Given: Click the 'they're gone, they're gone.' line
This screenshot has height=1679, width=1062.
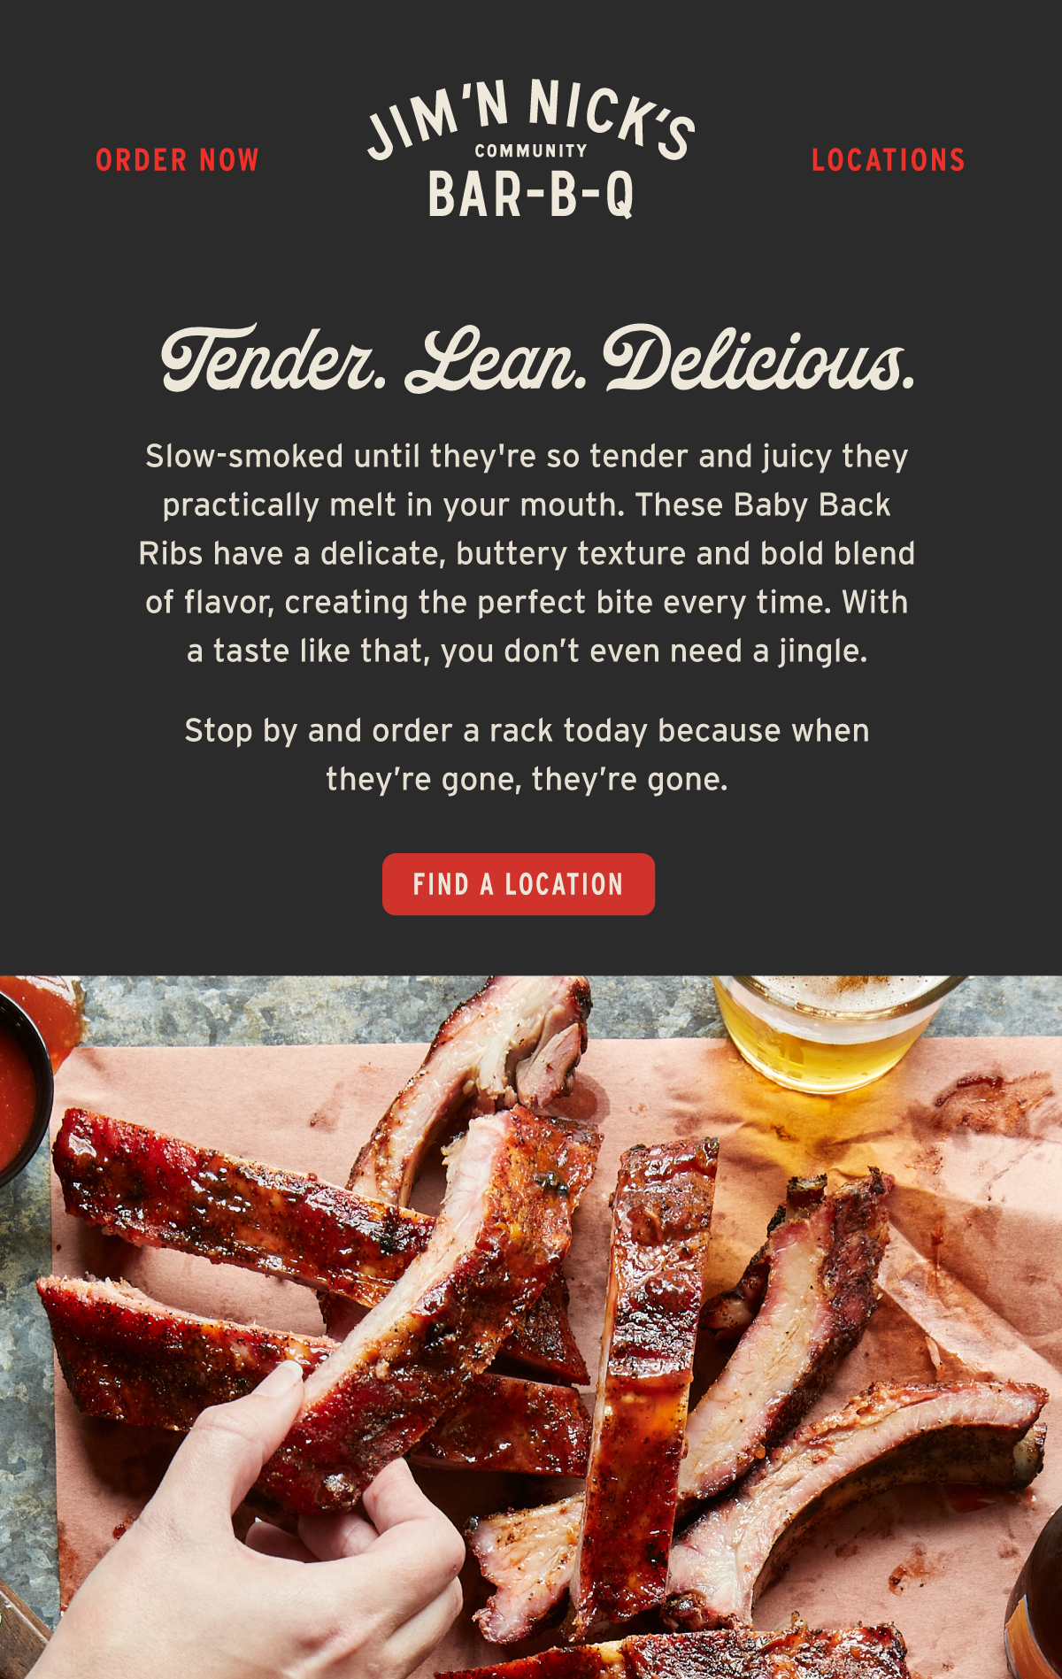Looking at the screenshot, I should 527,780.
